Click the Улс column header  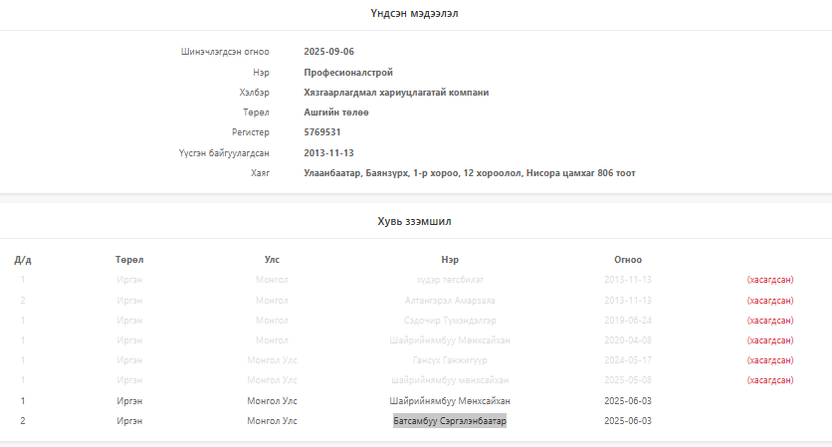click(272, 259)
